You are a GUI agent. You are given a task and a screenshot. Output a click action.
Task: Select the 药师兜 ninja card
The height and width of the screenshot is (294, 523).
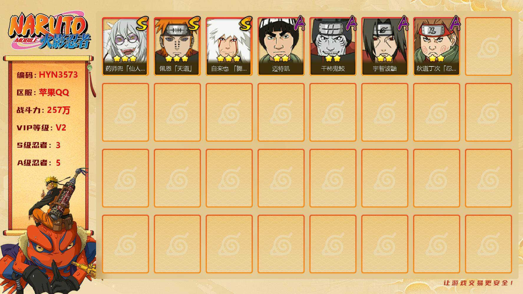pyautogui.click(x=125, y=46)
